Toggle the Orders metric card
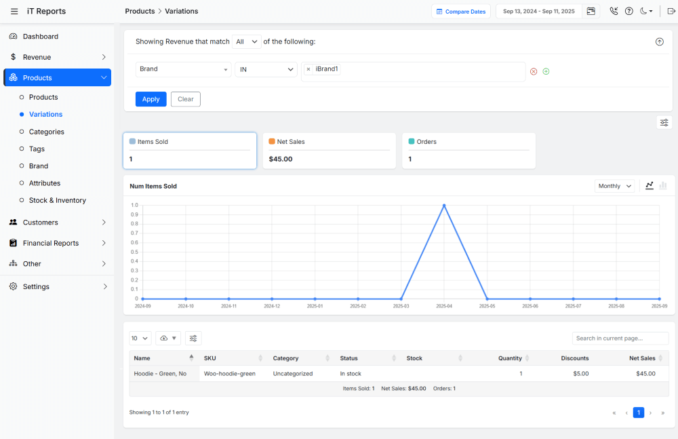The image size is (678, 439). 468,151
